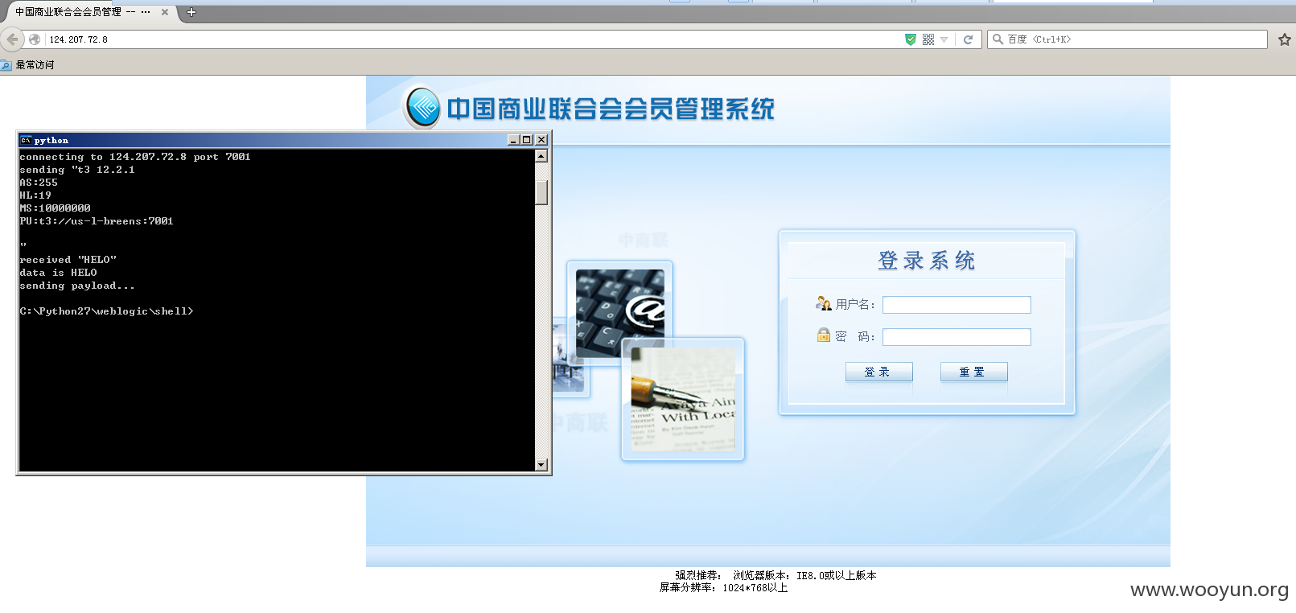This screenshot has height=613, width=1296.
Task: Open the 最常访问 bookmarks folder
Action: (28, 65)
